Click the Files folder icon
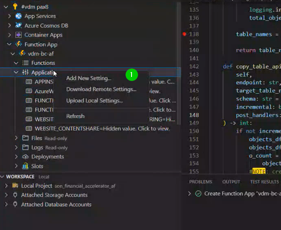Image resolution: width=281 pixels, height=230 pixels. tap(25, 138)
